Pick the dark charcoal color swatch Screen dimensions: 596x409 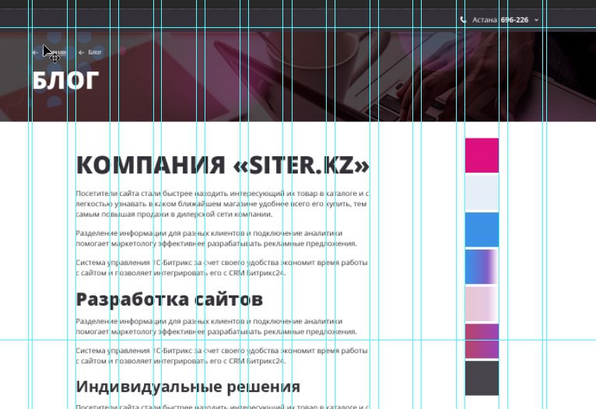(x=482, y=378)
